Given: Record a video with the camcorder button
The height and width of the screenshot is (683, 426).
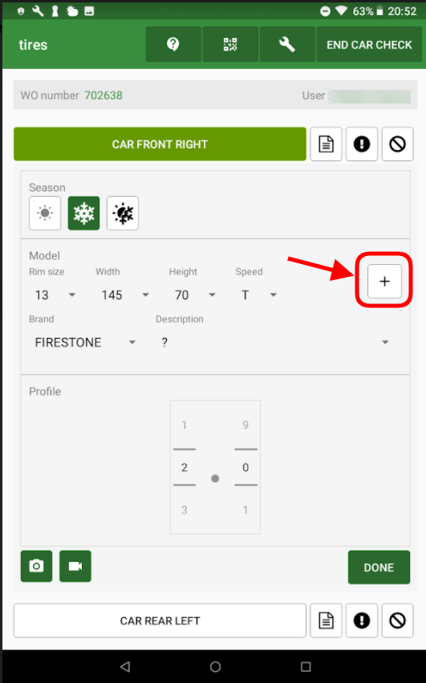Looking at the screenshot, I should point(75,566).
